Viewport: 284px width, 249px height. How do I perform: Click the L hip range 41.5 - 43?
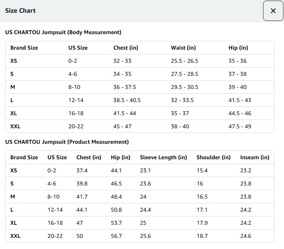240,100
